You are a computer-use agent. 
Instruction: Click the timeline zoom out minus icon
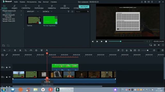[139, 50]
